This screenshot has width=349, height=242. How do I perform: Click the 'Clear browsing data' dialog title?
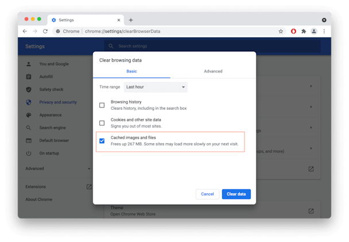pyautogui.click(x=121, y=60)
